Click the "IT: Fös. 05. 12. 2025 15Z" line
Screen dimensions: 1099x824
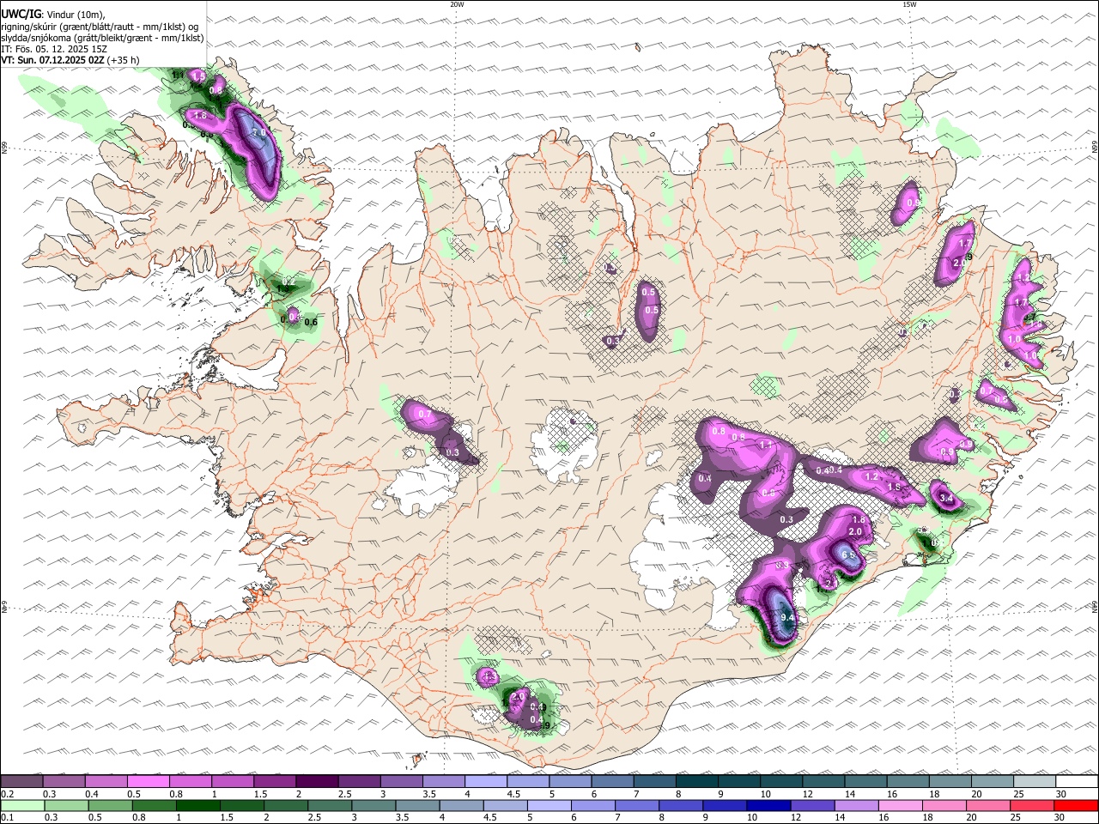(x=54, y=49)
